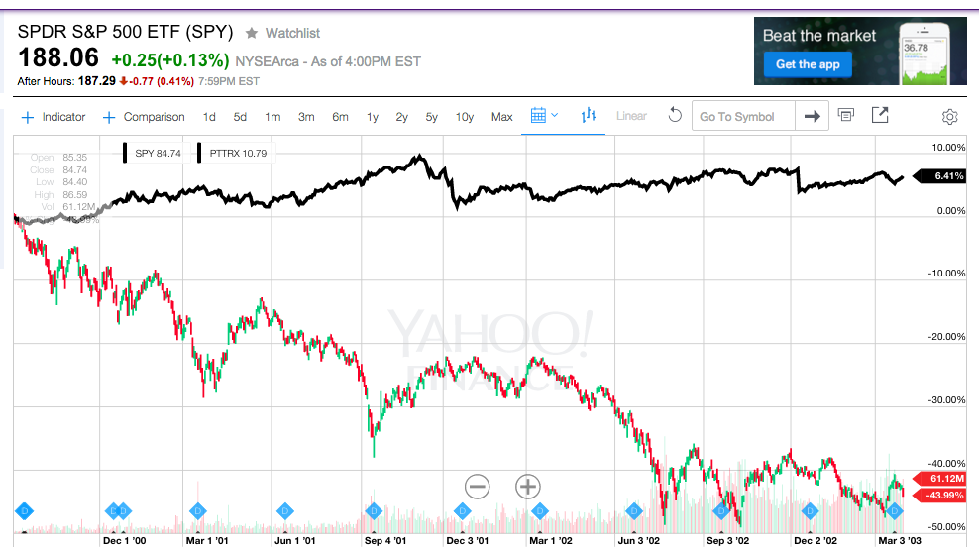
Task: Open dividend marker near Dec 2 '02
Action: (x=810, y=511)
